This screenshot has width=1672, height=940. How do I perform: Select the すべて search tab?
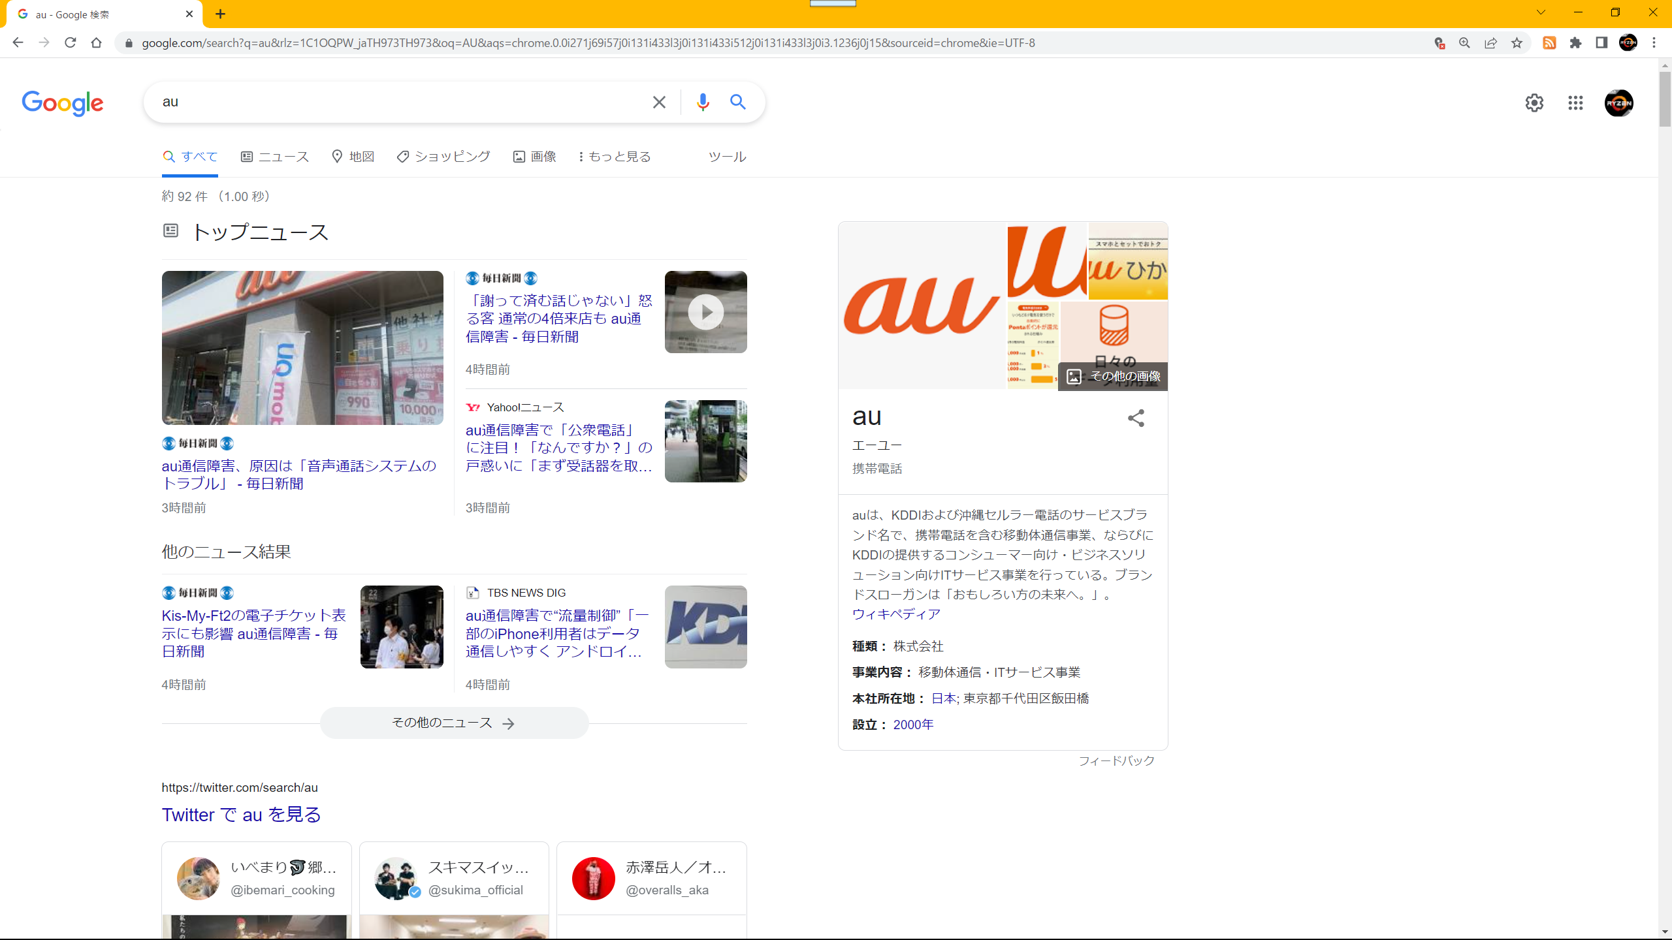point(190,157)
